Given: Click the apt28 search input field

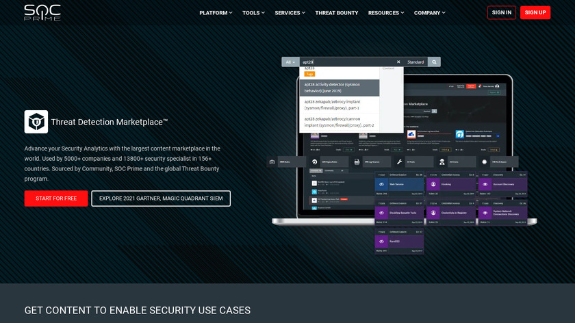Looking at the screenshot, I should point(347,62).
